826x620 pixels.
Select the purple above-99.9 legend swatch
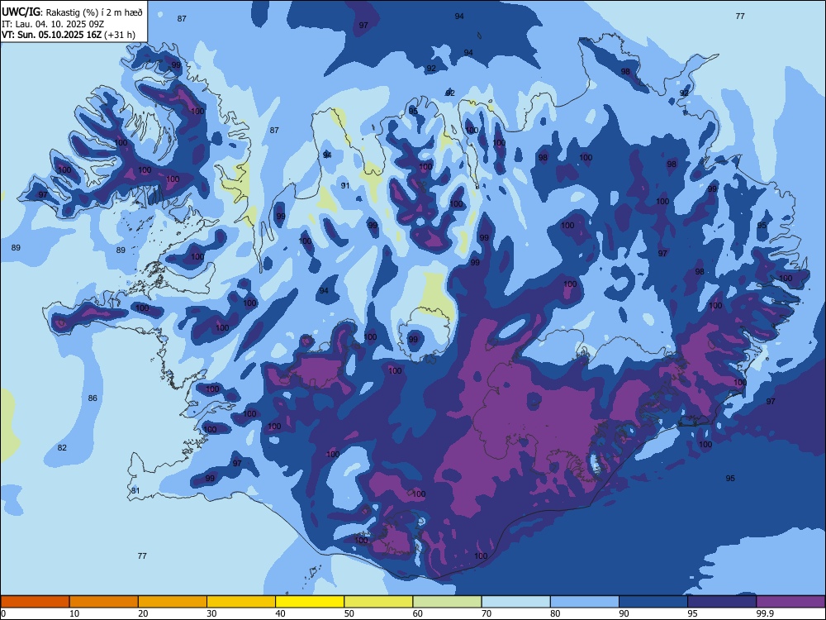click(x=790, y=602)
